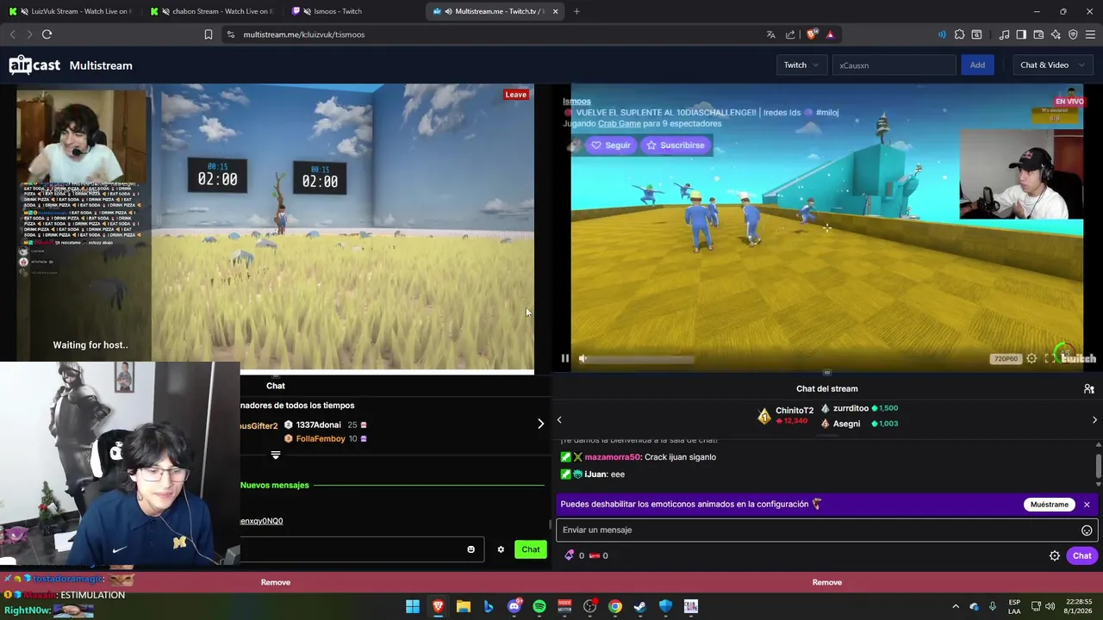Screen dimensions: 1103x620
Task: Go to previous Twitch leaderboard with the left arrow
Action: tap(558, 420)
